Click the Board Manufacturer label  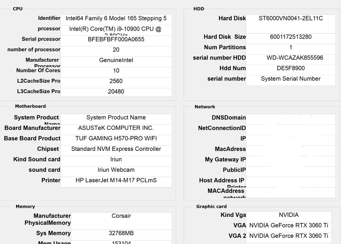pos(32,128)
